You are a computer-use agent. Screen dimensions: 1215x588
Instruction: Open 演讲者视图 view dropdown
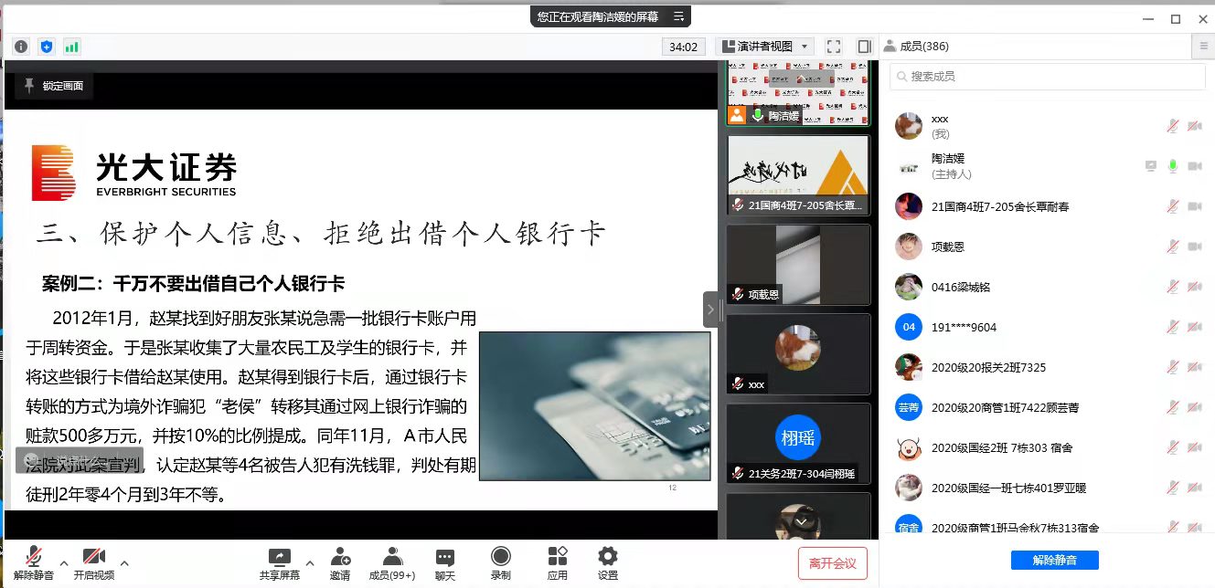[764, 47]
